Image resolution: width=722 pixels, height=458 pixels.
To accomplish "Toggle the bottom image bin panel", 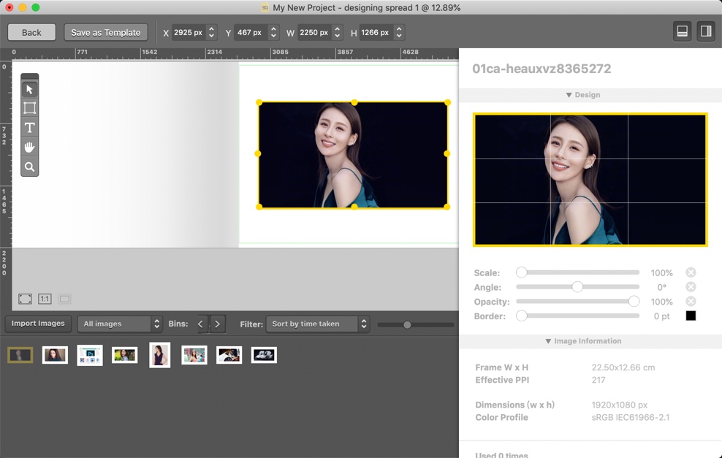I will click(x=683, y=31).
